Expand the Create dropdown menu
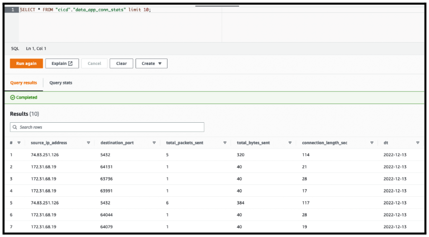This screenshot has height=237, width=429. pos(151,64)
